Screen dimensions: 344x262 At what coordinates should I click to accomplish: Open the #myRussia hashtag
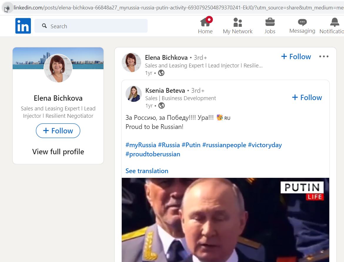click(x=141, y=145)
